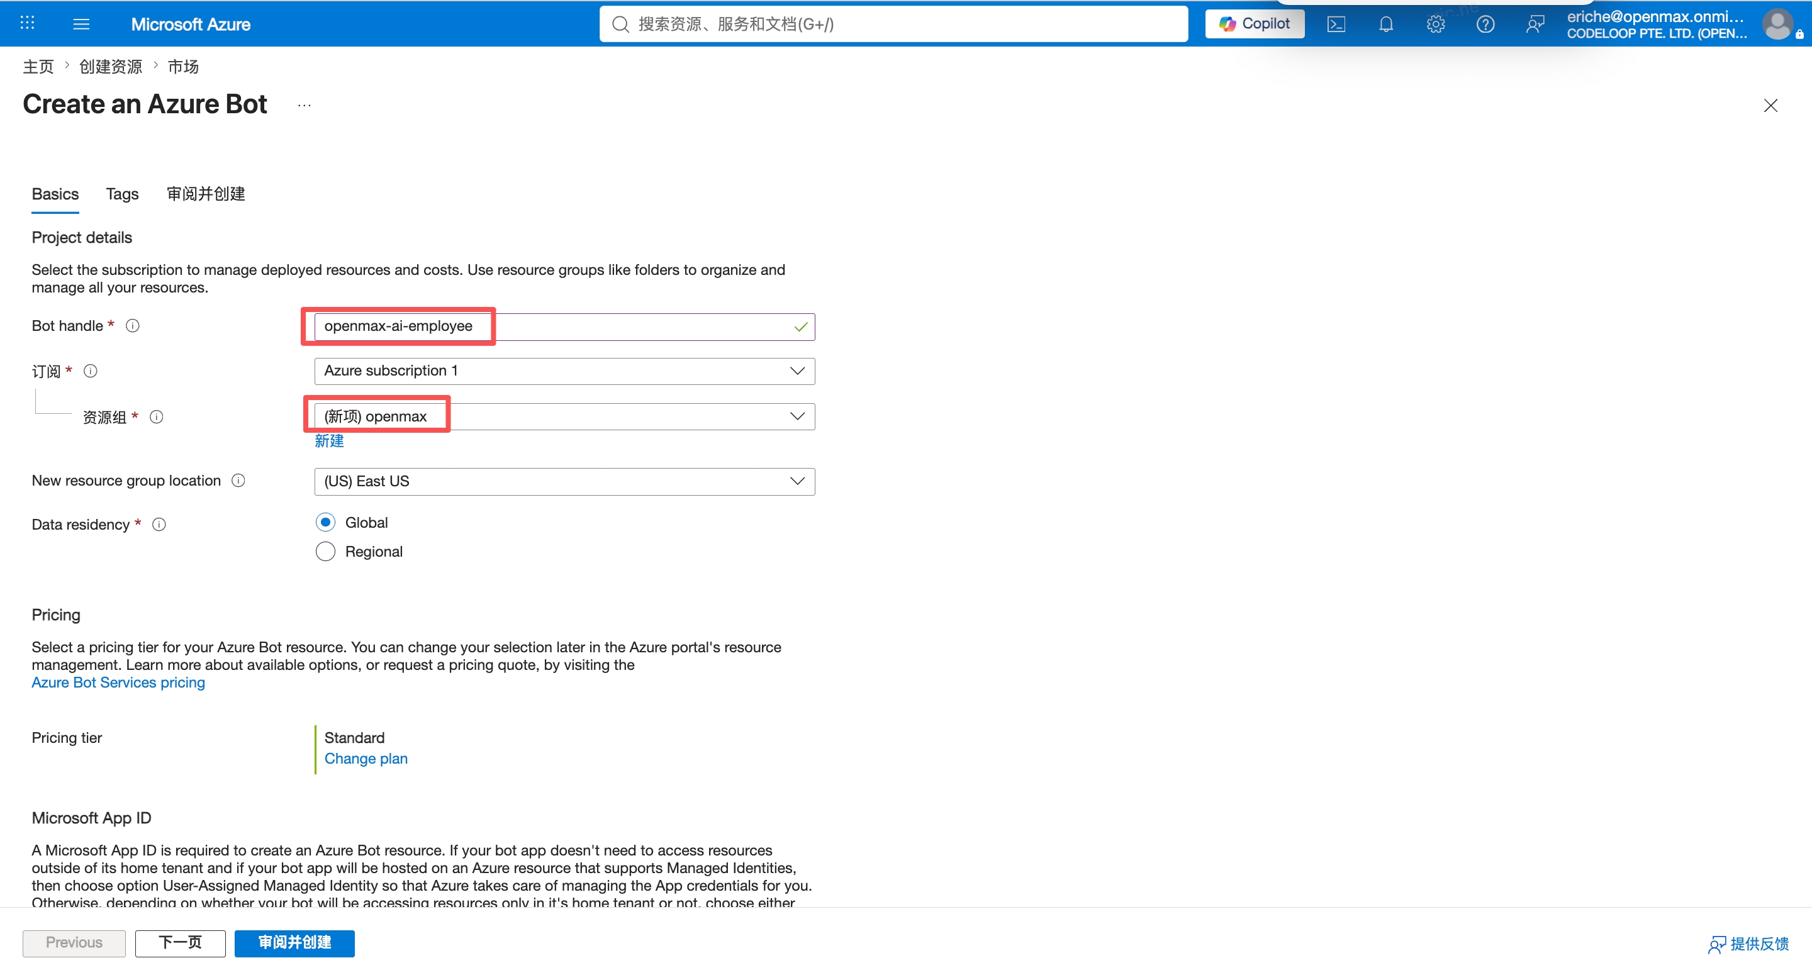Click the Previous button
Viewport: 1812px width, 980px height.
click(x=74, y=943)
